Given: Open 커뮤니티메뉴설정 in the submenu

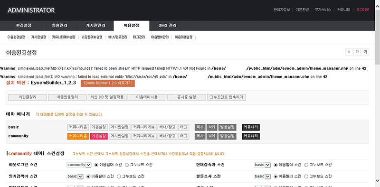Looking at the screenshot, I should click(64, 37).
